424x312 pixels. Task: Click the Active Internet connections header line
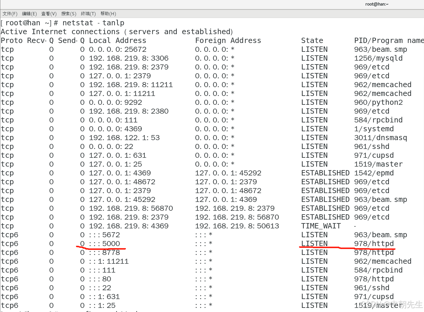pyautogui.click(x=117, y=31)
